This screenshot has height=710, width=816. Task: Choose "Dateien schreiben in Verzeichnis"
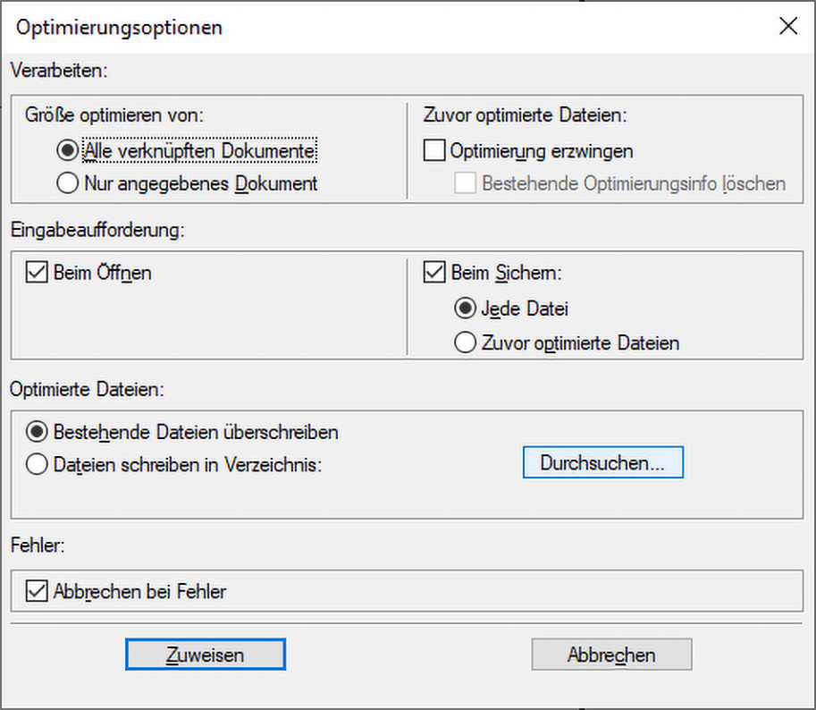click(x=37, y=464)
